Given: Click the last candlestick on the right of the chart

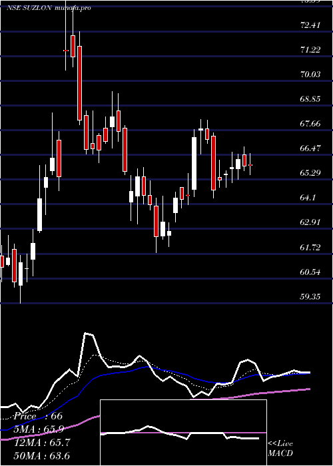Looking at the screenshot, I should point(250,164).
